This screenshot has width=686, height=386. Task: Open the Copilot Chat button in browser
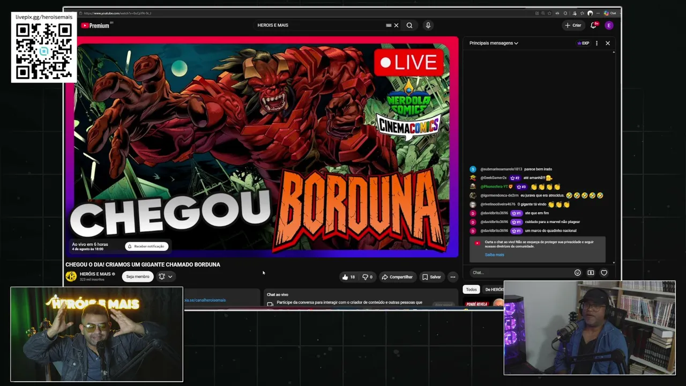pos(609,13)
